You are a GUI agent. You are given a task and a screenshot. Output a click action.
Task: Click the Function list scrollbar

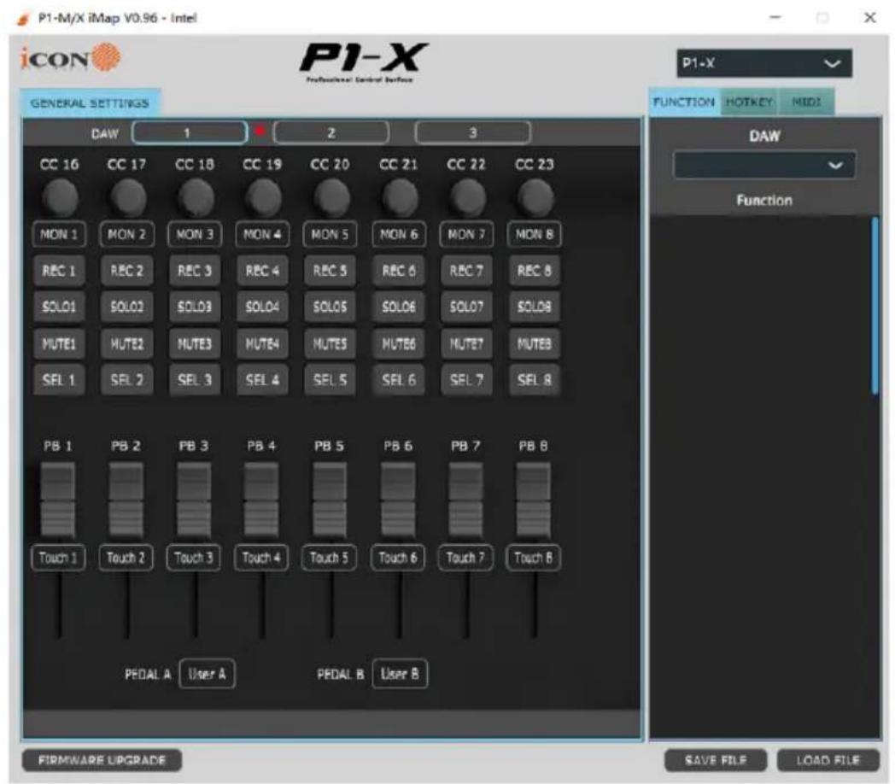coord(875,306)
